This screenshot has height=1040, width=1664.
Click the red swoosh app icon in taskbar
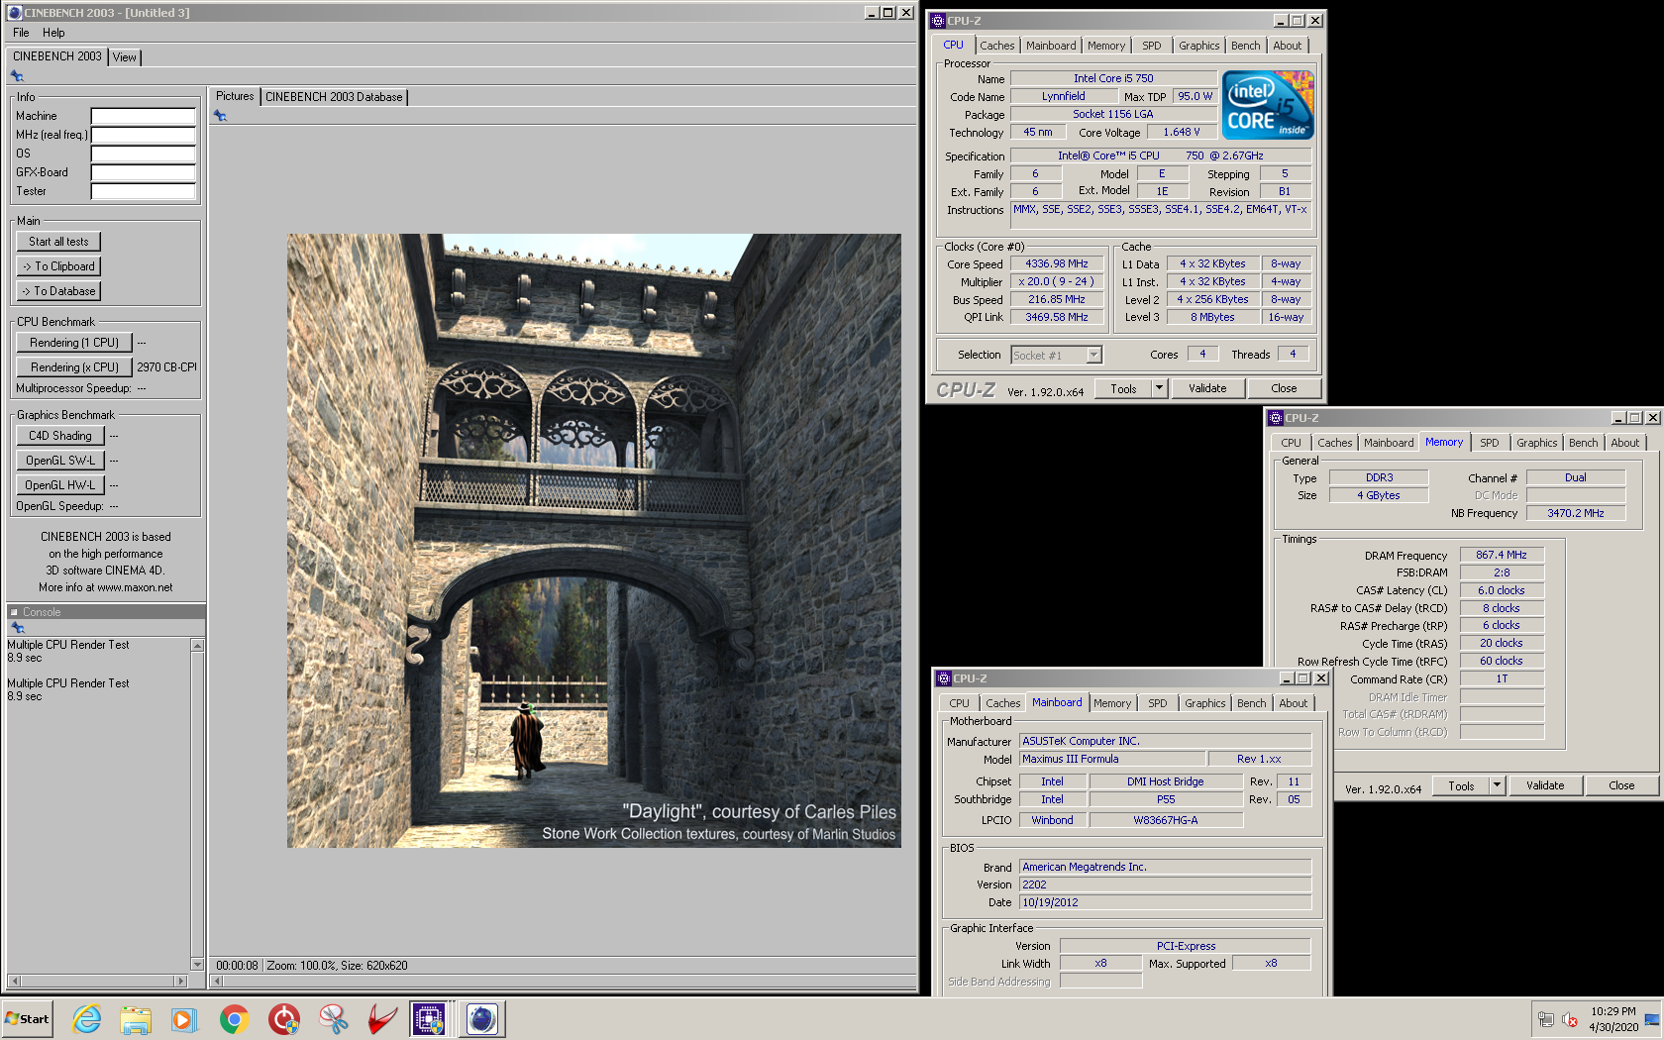pos(382,1019)
